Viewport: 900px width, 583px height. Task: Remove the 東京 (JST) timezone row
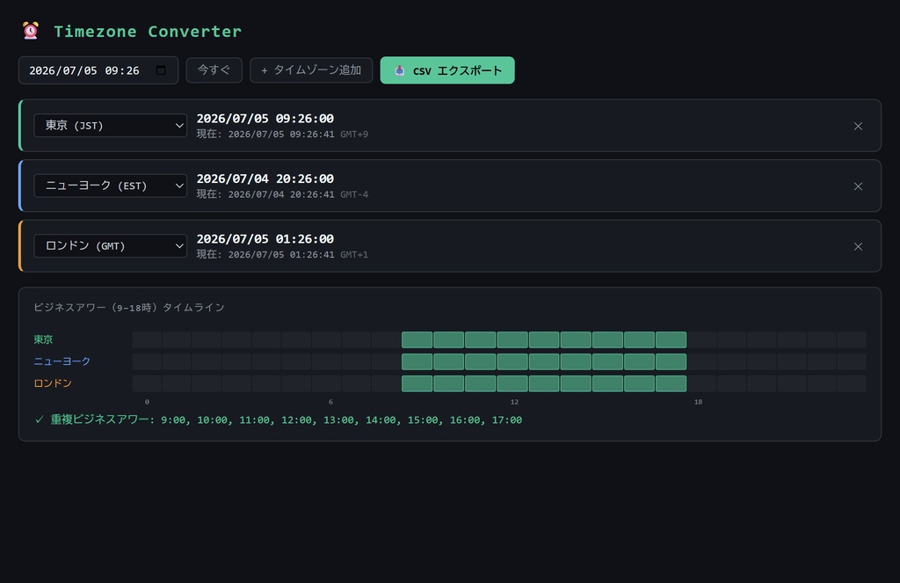(x=858, y=126)
